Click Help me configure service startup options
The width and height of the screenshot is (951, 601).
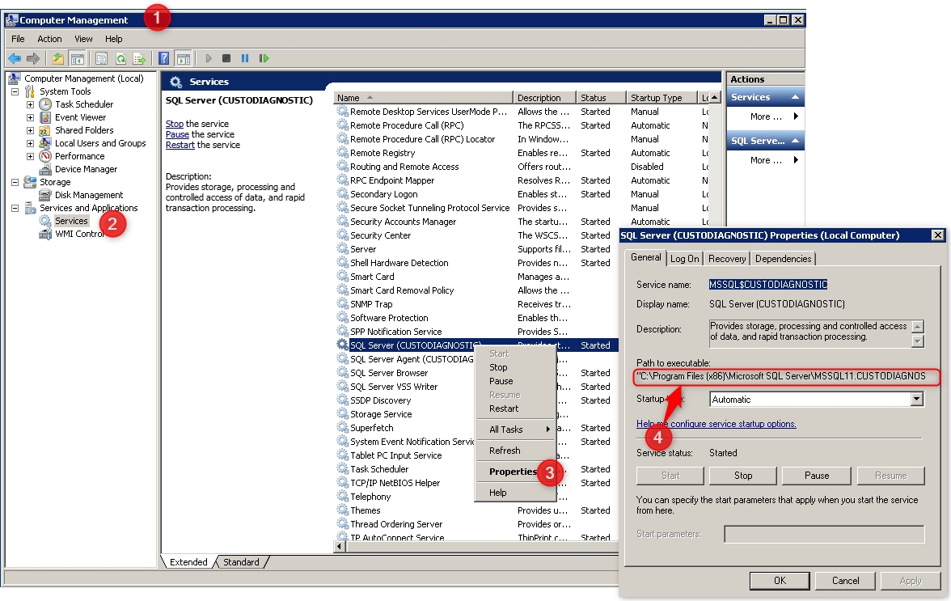(x=716, y=424)
